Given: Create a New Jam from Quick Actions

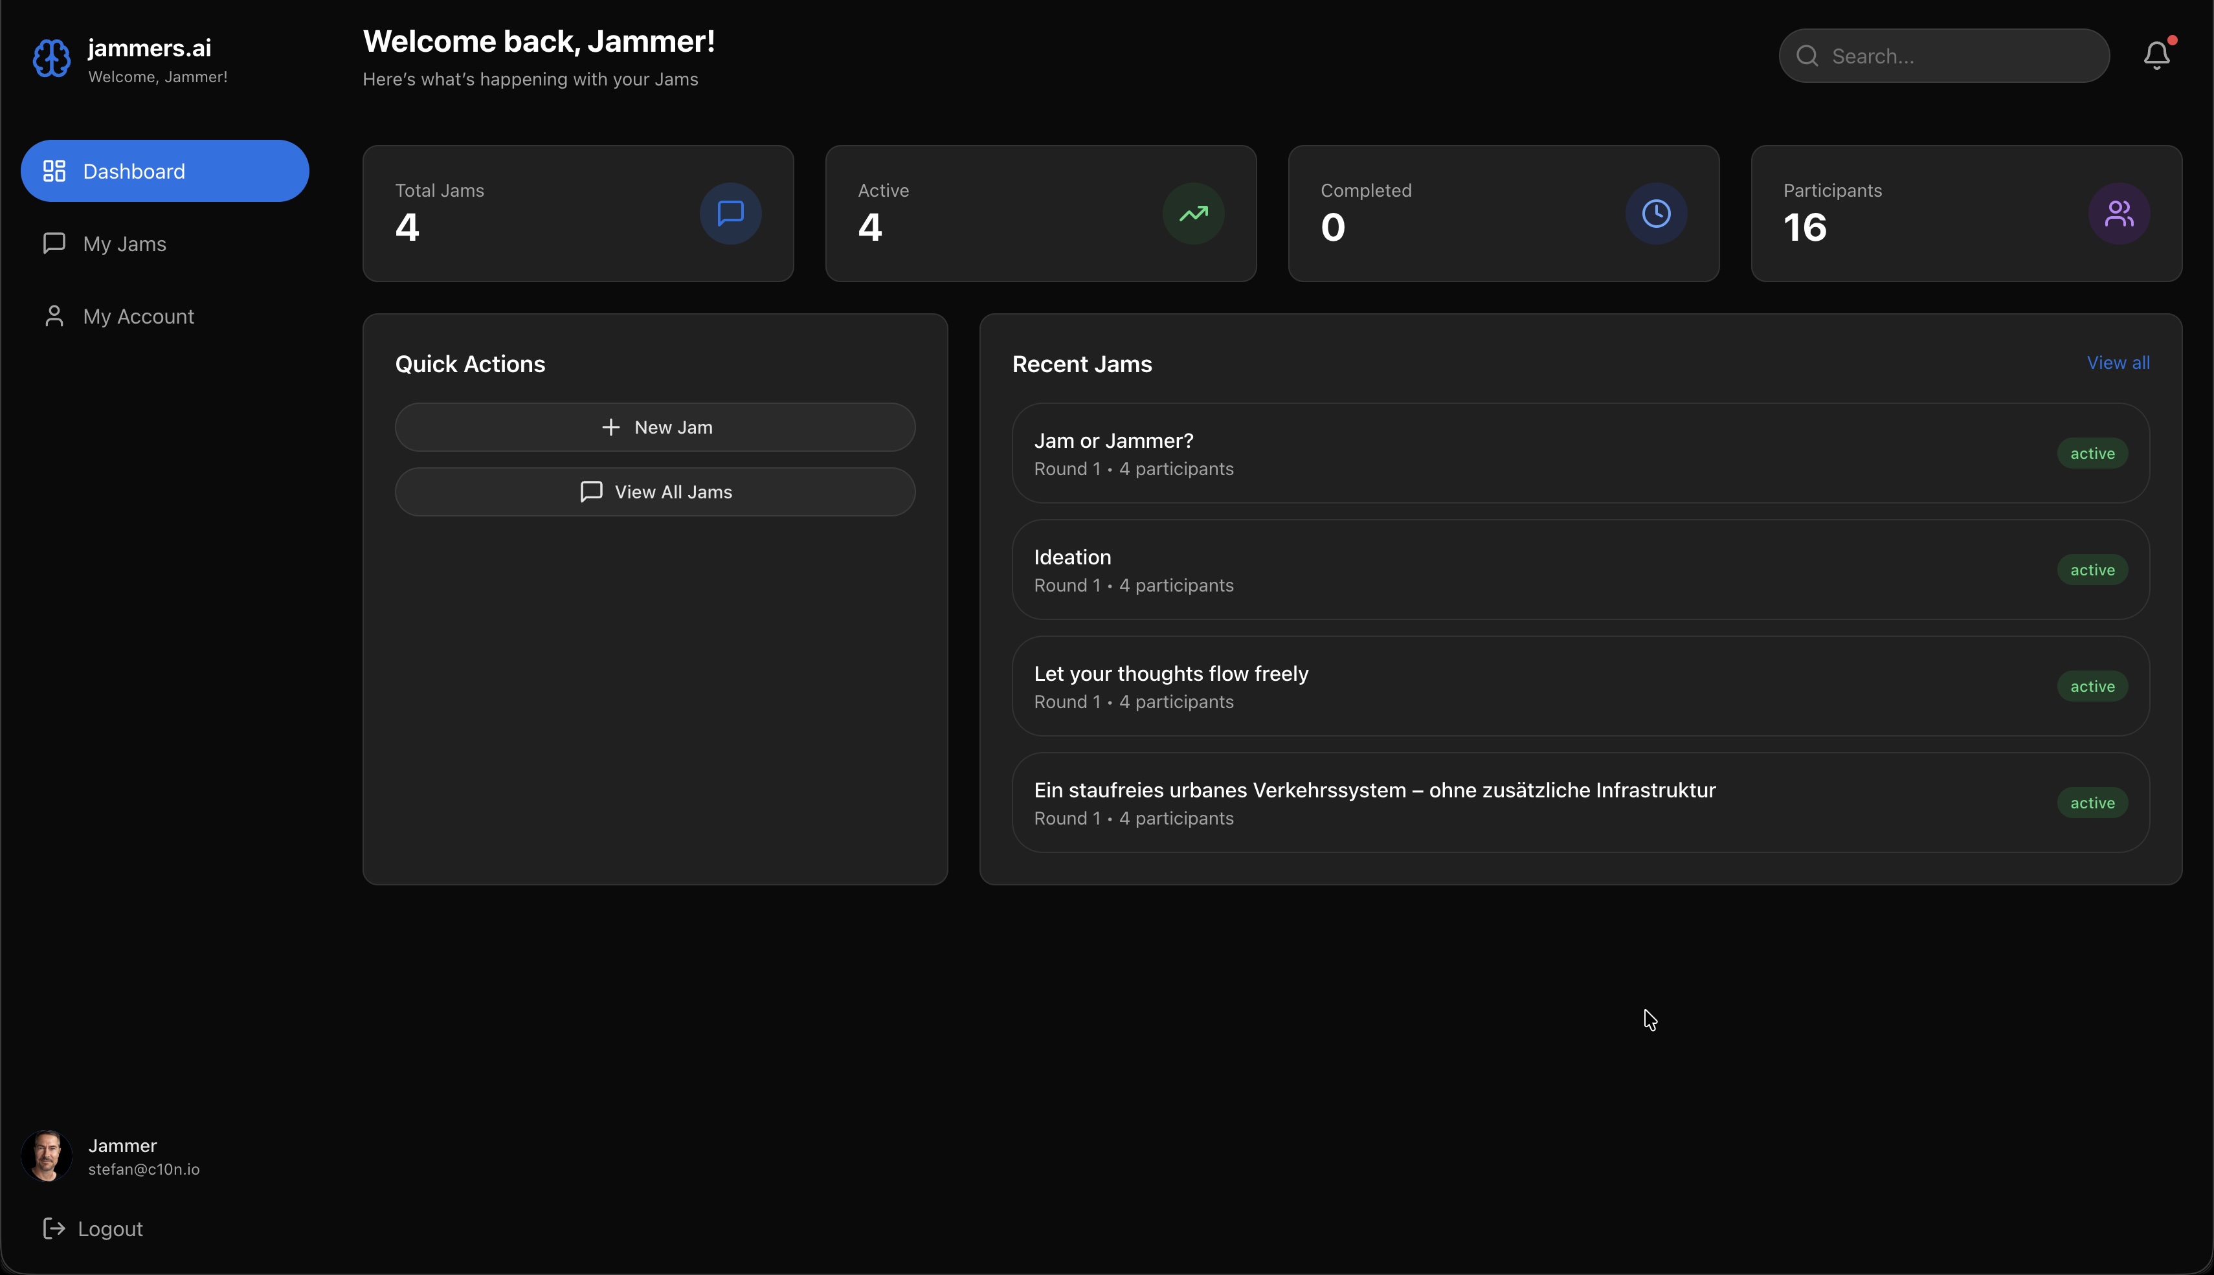Looking at the screenshot, I should pyautogui.click(x=655, y=427).
